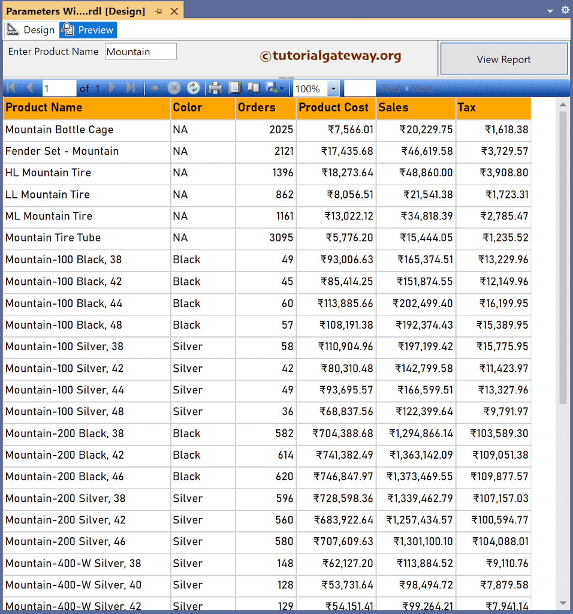Click the Stop report processing icon
Viewport: 573px width, 614px height.
tap(175, 88)
